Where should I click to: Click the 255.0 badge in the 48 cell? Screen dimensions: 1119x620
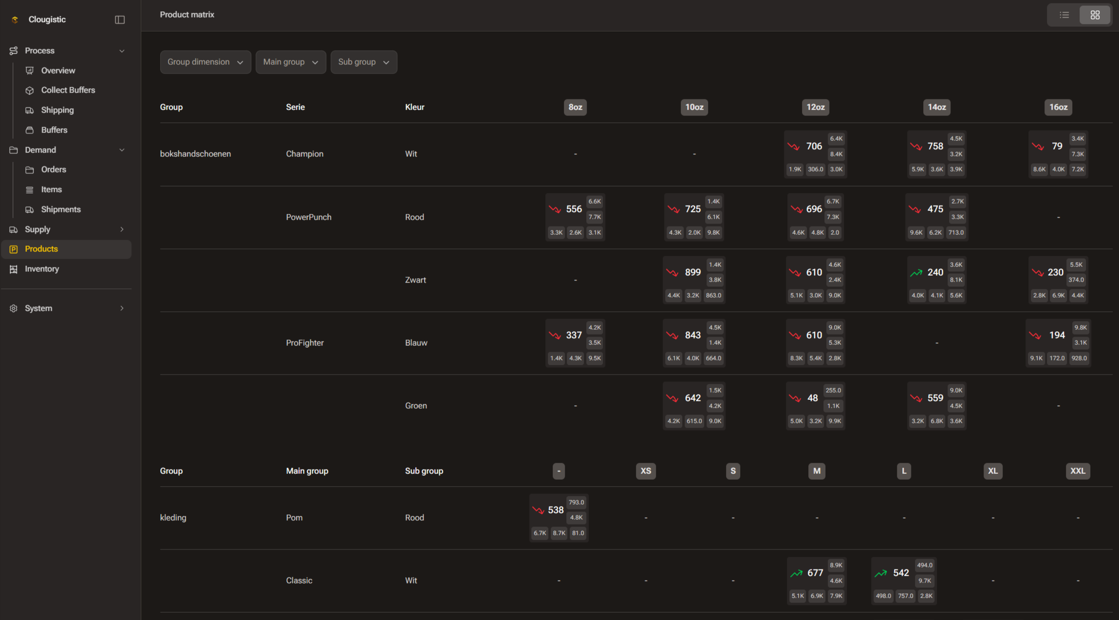(x=833, y=391)
